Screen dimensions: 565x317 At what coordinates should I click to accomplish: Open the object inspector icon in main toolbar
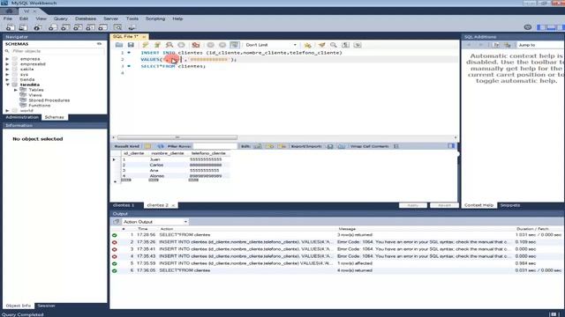click(37, 27)
